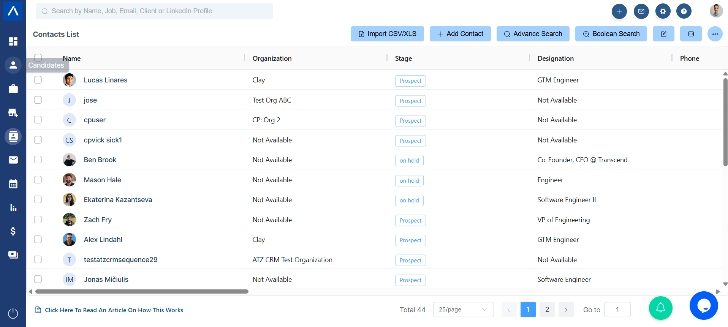The image size is (728, 327).
Task: Click the Add Contact button
Action: (460, 34)
